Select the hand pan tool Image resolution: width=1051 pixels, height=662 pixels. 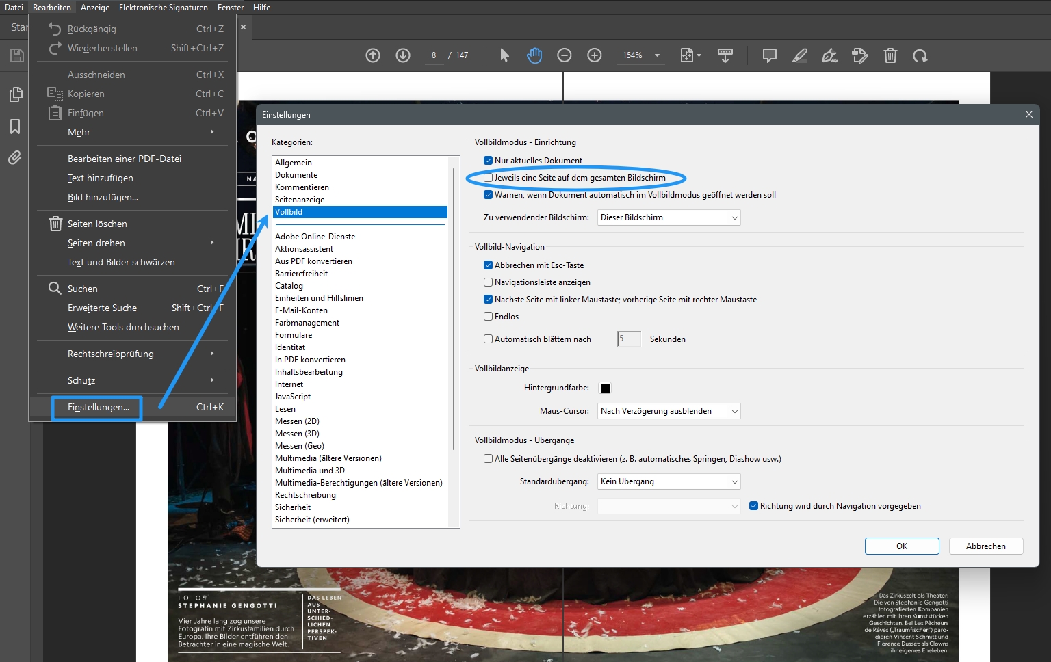[x=534, y=55]
